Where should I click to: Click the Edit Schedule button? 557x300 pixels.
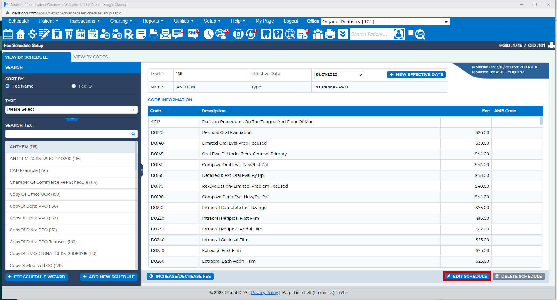pyautogui.click(x=467, y=276)
